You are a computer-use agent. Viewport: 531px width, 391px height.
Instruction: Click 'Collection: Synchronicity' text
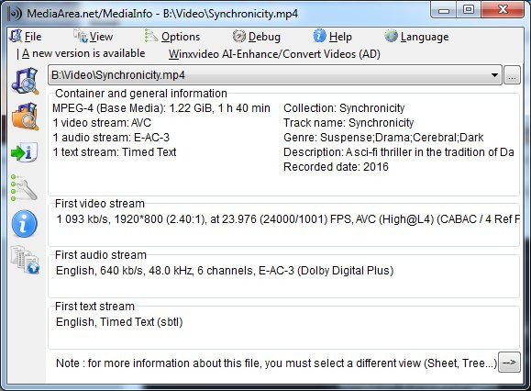pyautogui.click(x=344, y=108)
